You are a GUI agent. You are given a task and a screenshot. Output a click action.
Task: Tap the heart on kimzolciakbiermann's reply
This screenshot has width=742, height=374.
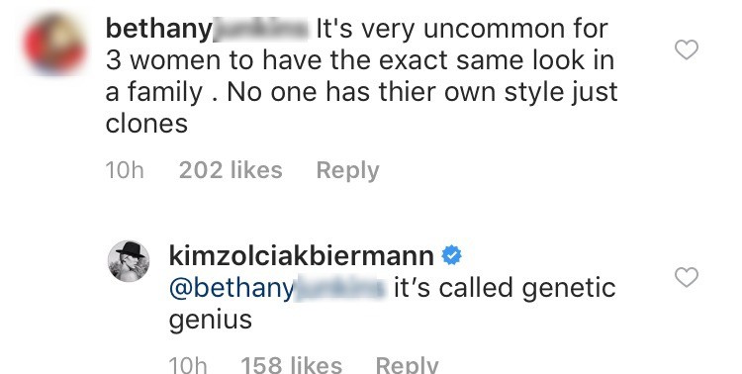[x=687, y=277]
